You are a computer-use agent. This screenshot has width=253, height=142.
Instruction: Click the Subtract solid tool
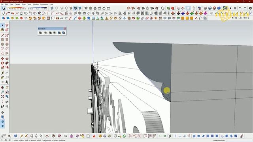pyautogui.click(x=55, y=33)
